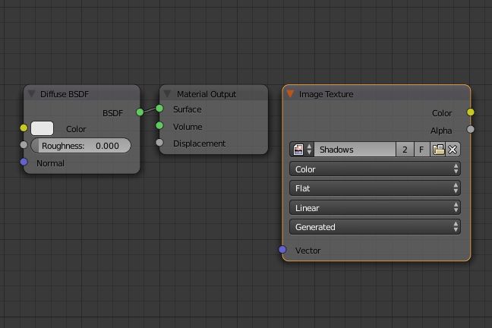Click the BSDF output socket
The image size is (492, 328).
point(140,112)
